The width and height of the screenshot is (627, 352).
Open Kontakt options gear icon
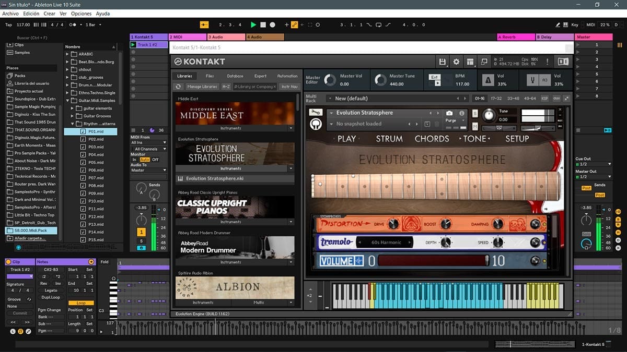(x=456, y=62)
